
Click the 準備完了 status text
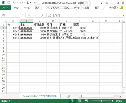coord(6,101)
